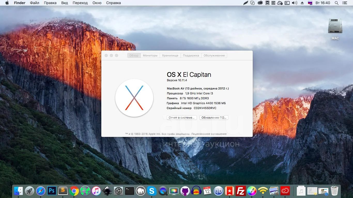Select the Обзор tab

(134, 55)
